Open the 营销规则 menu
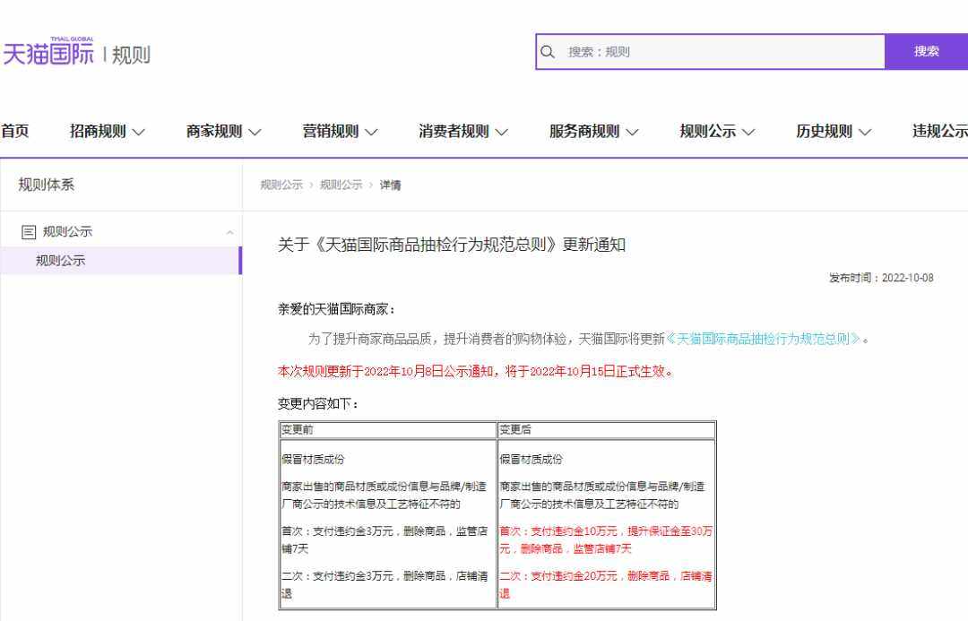The height and width of the screenshot is (621, 968). 330,131
